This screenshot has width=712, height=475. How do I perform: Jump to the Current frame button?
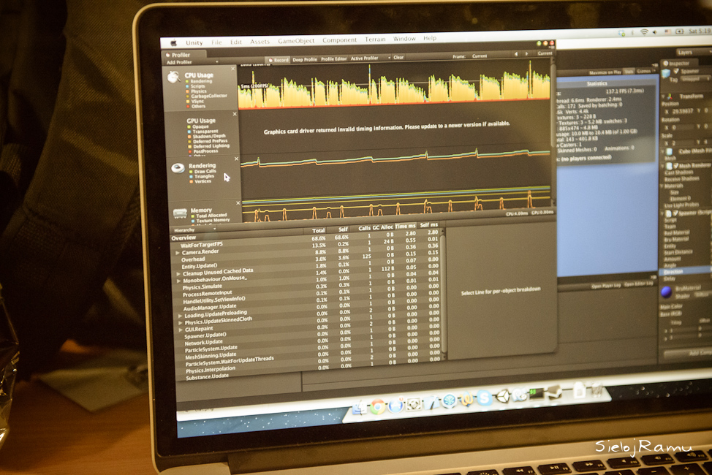pyautogui.click(x=545, y=53)
